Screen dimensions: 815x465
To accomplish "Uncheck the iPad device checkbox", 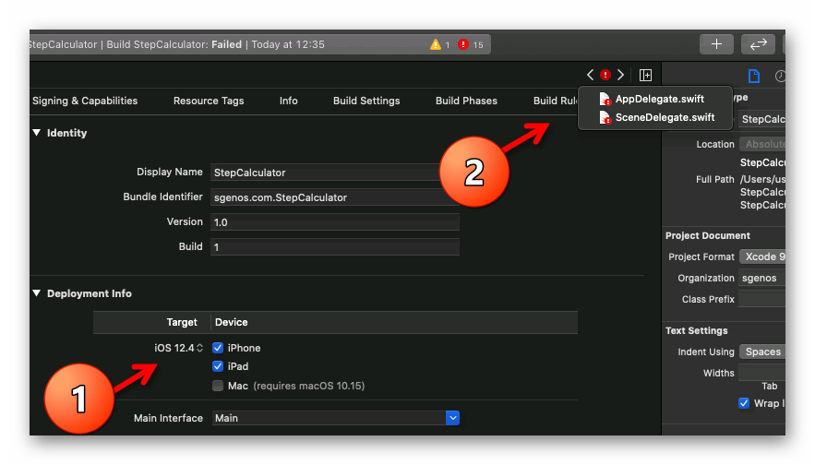I will tap(218, 366).
